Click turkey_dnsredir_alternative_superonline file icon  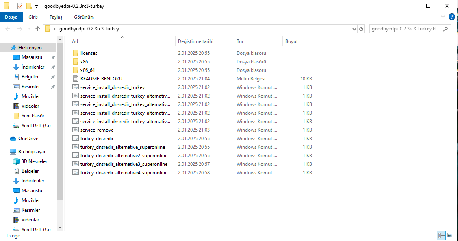coord(76,147)
